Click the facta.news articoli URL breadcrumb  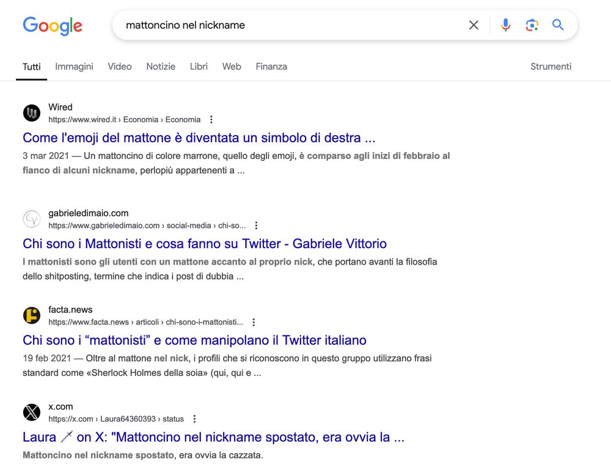click(146, 323)
